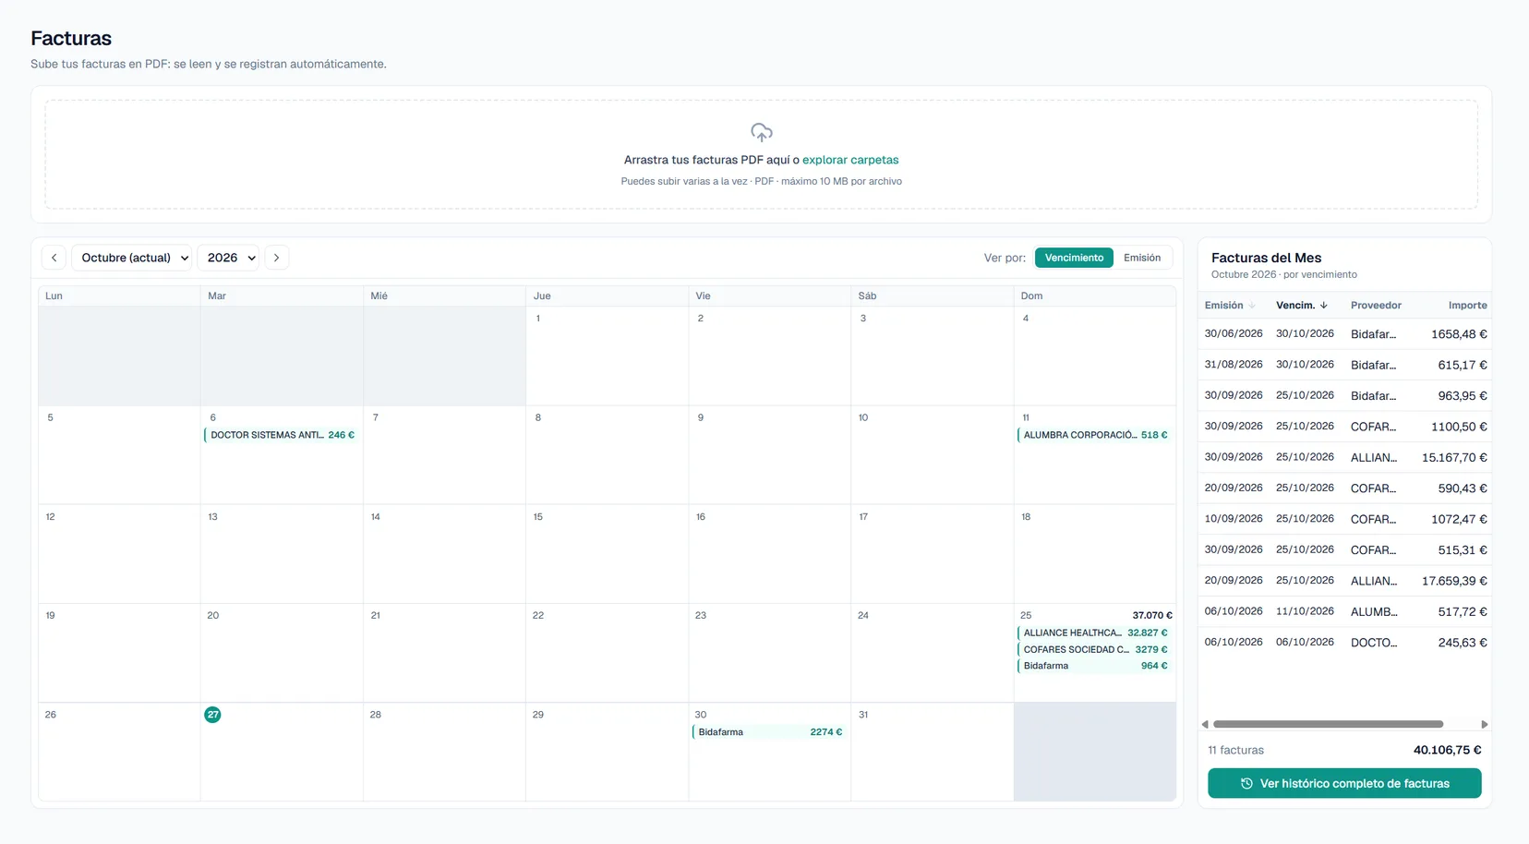Click the '11 facturas' count label
Screen dimensions: 1529x844
(x=1235, y=750)
